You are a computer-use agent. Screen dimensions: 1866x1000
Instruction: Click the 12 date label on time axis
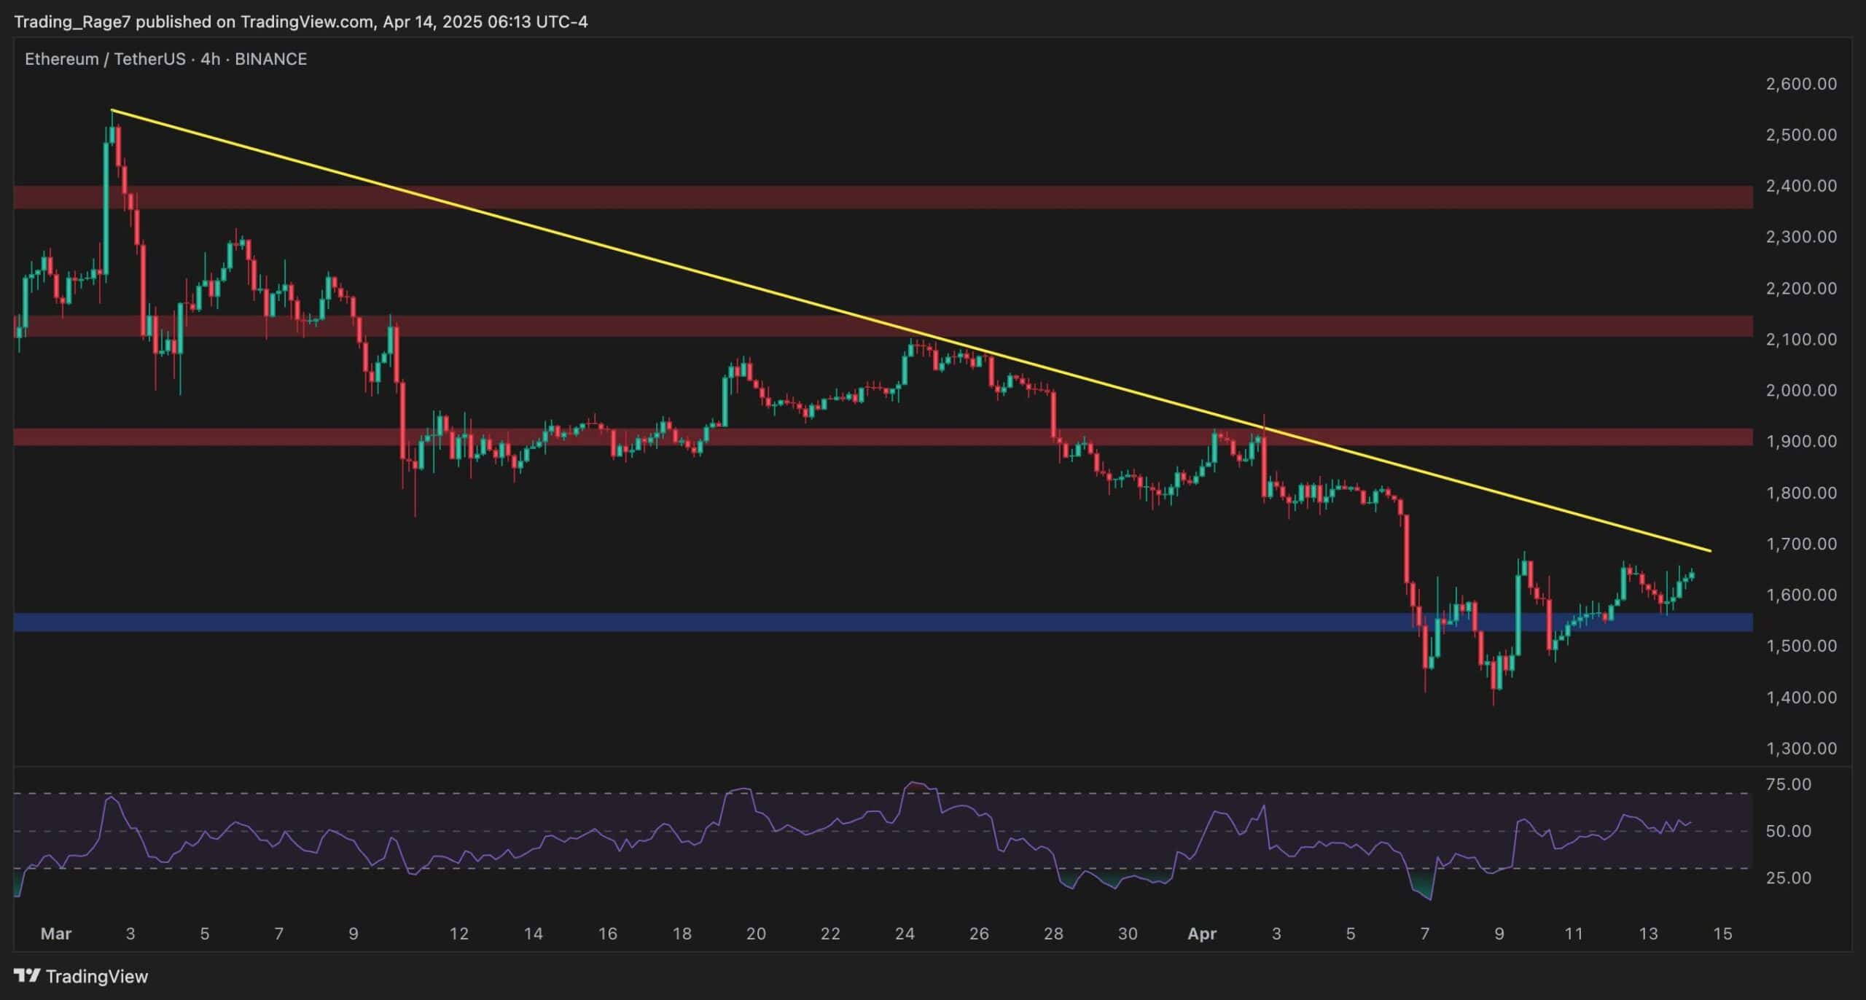tap(458, 934)
